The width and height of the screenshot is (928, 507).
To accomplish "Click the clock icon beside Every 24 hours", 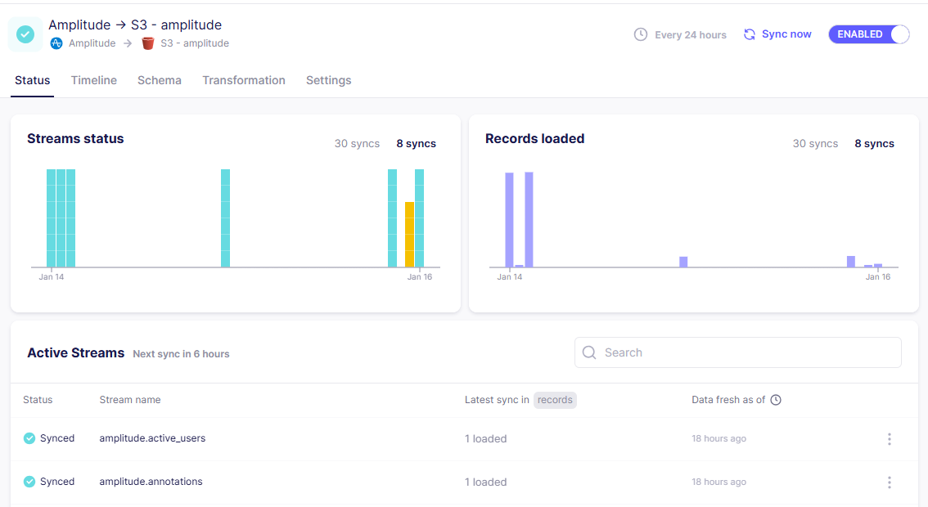I will click(641, 34).
